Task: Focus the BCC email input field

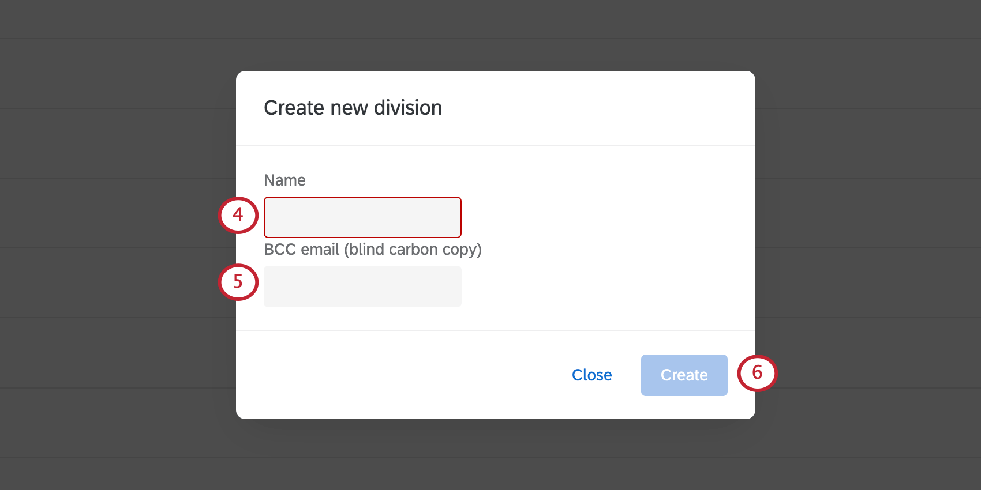Action: click(362, 287)
